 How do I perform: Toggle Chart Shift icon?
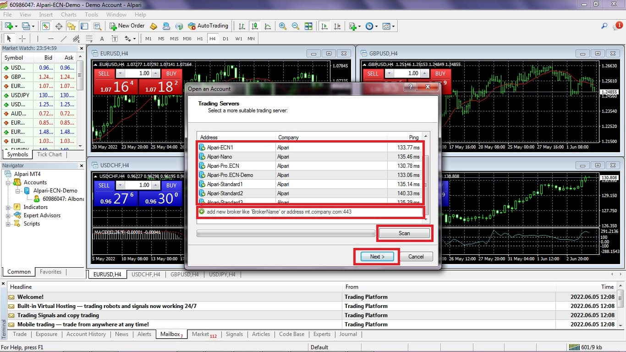[x=338, y=26]
